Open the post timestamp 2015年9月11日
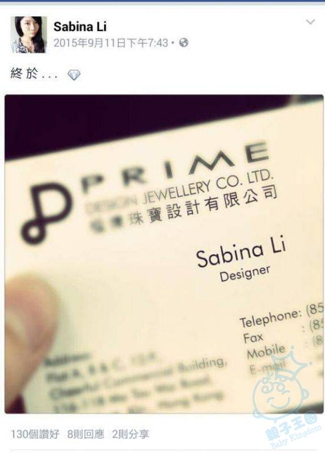Image resolution: width=325 pixels, height=453 pixels. coord(111,43)
